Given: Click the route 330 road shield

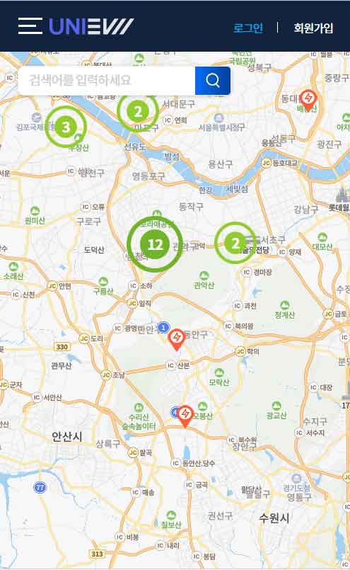Looking at the screenshot, I should point(62,347).
